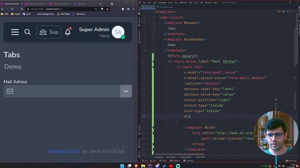Click app-layout in editor breadcrumbs
300x168 pixels.
tap(171, 157)
